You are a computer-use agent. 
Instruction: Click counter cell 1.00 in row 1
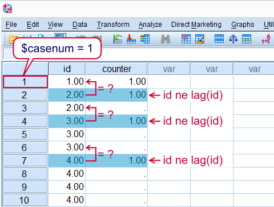point(116,82)
